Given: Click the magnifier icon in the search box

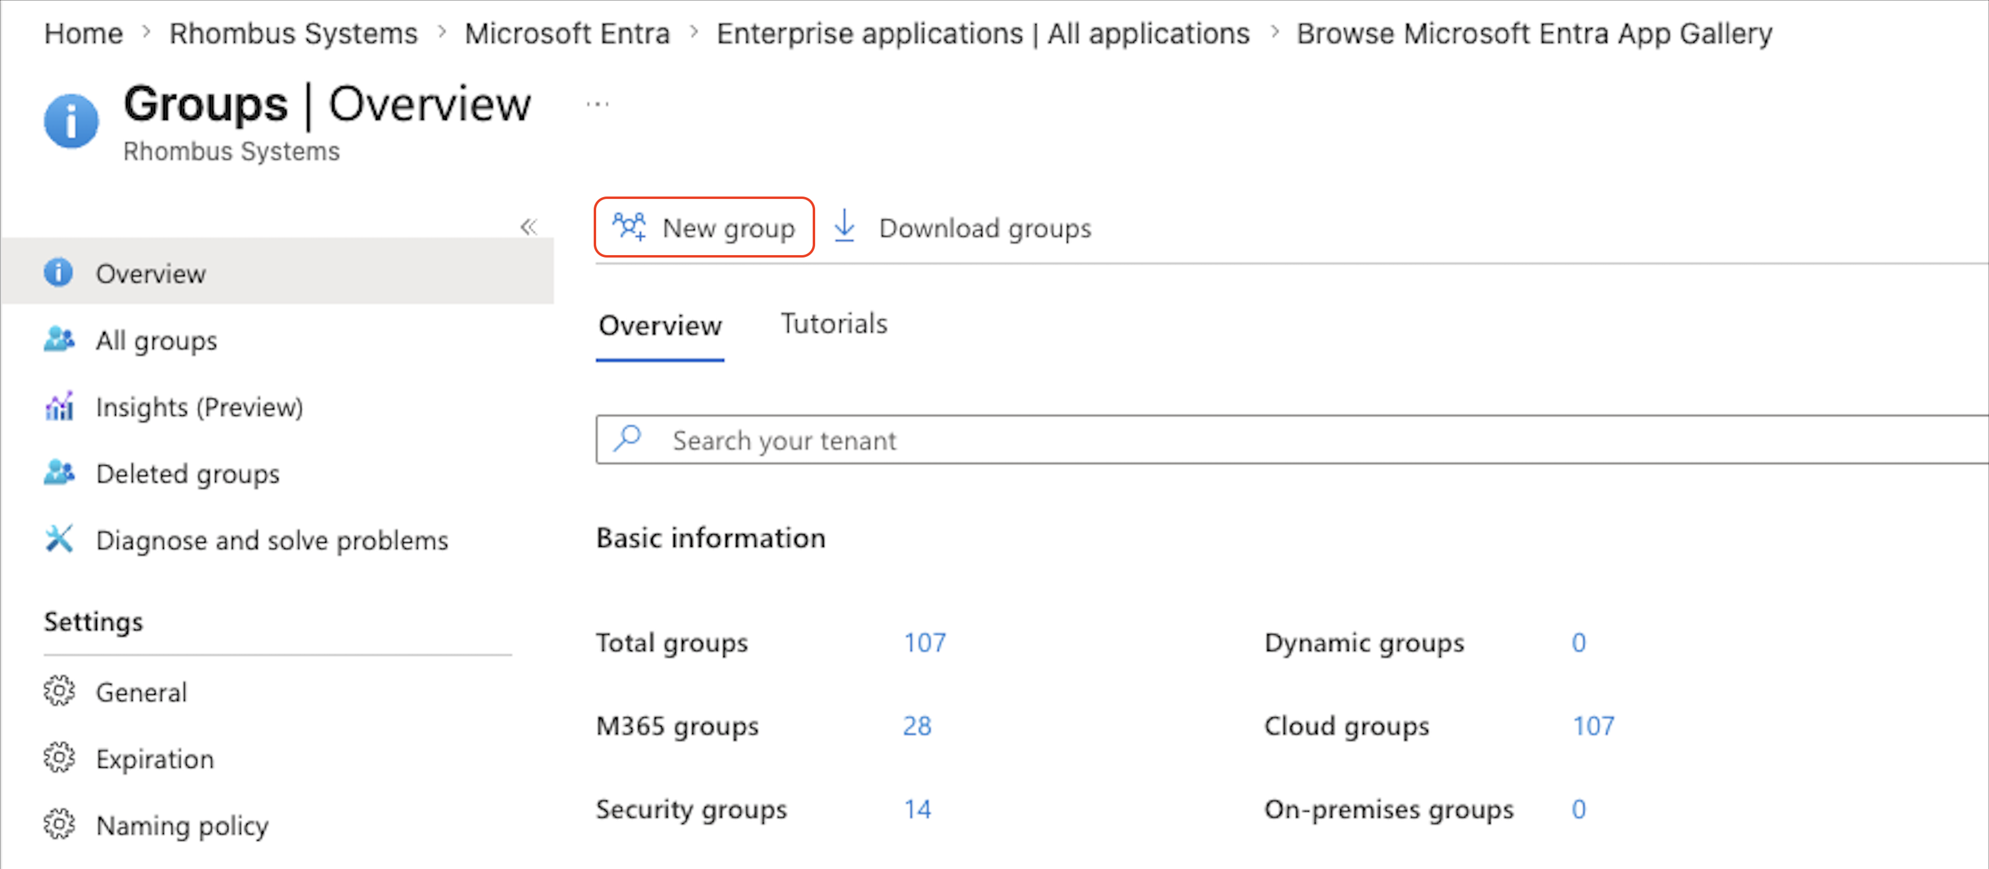Looking at the screenshot, I should pyautogui.click(x=627, y=439).
